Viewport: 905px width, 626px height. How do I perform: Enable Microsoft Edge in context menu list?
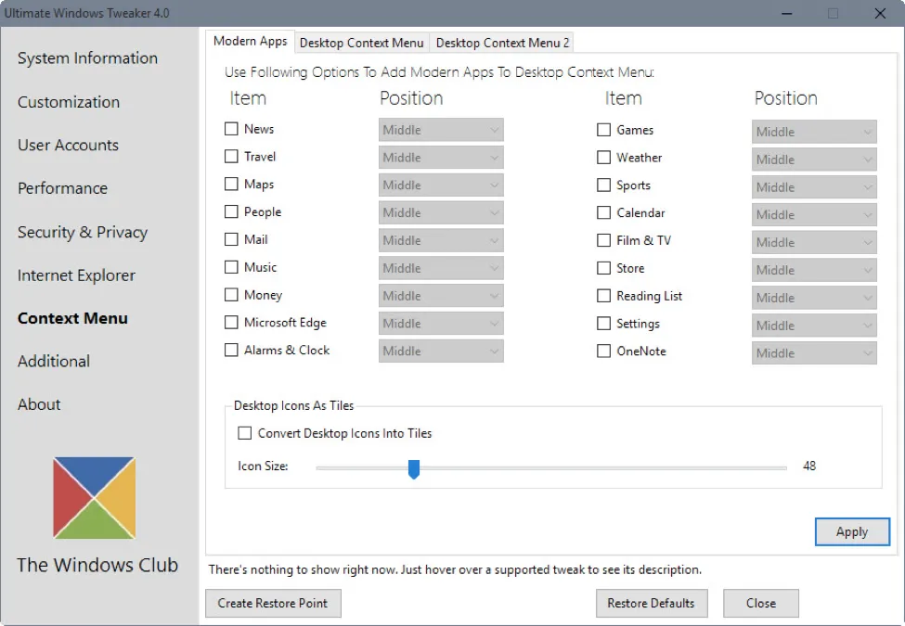[x=231, y=323]
